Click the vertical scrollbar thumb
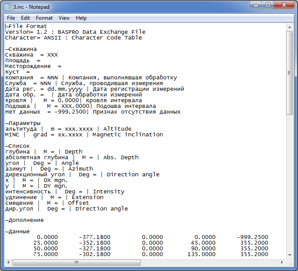The height and width of the screenshot is (271, 298). tap(289, 72)
